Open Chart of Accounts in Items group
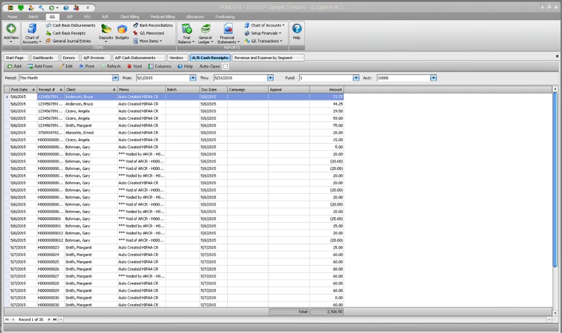Image resolution: width=562 pixels, height=333 pixels. (32, 34)
